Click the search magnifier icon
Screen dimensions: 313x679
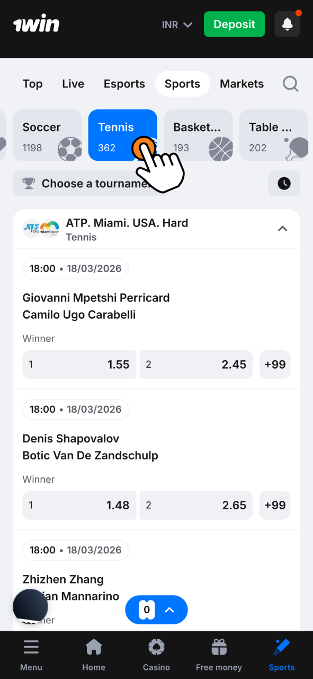point(290,83)
